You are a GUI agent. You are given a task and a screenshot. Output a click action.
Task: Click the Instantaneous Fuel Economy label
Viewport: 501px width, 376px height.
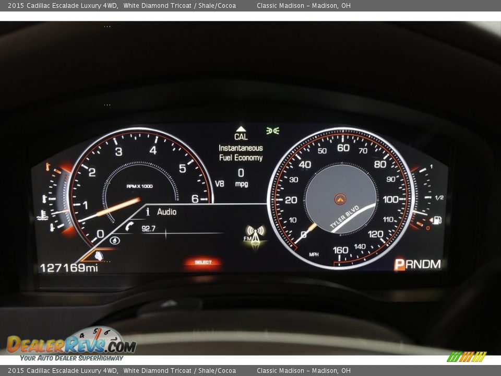pos(241,153)
